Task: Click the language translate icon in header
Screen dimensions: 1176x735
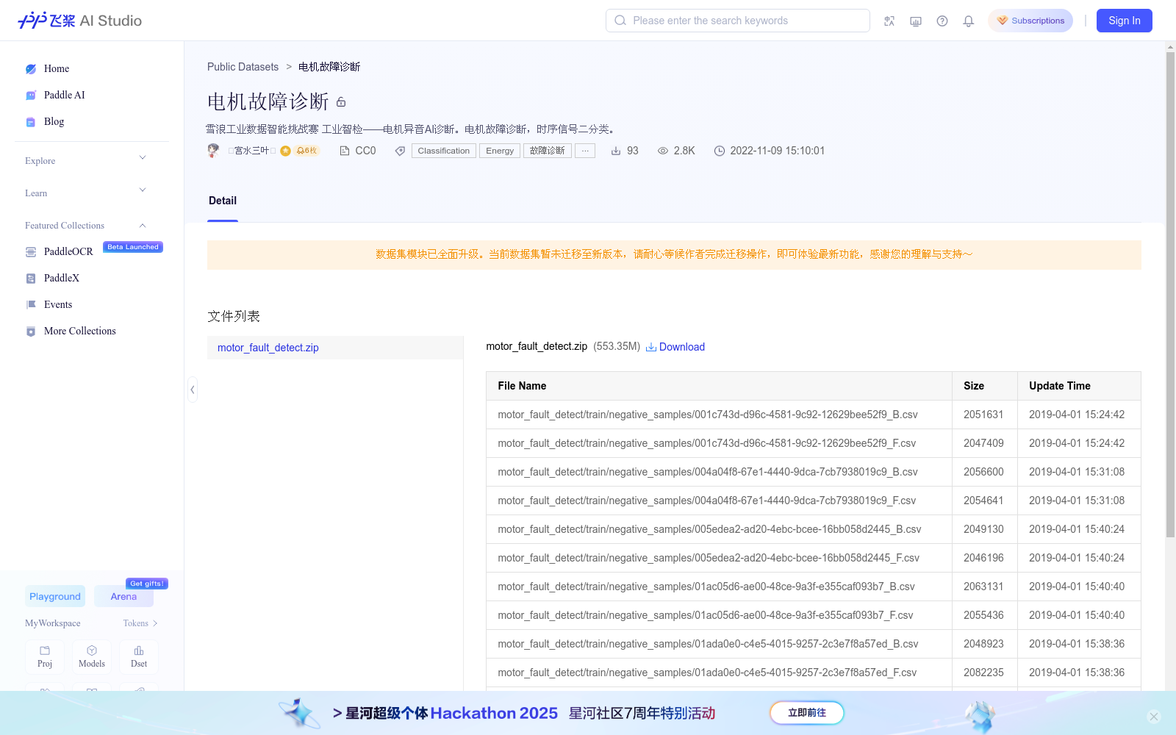Action: point(889,21)
